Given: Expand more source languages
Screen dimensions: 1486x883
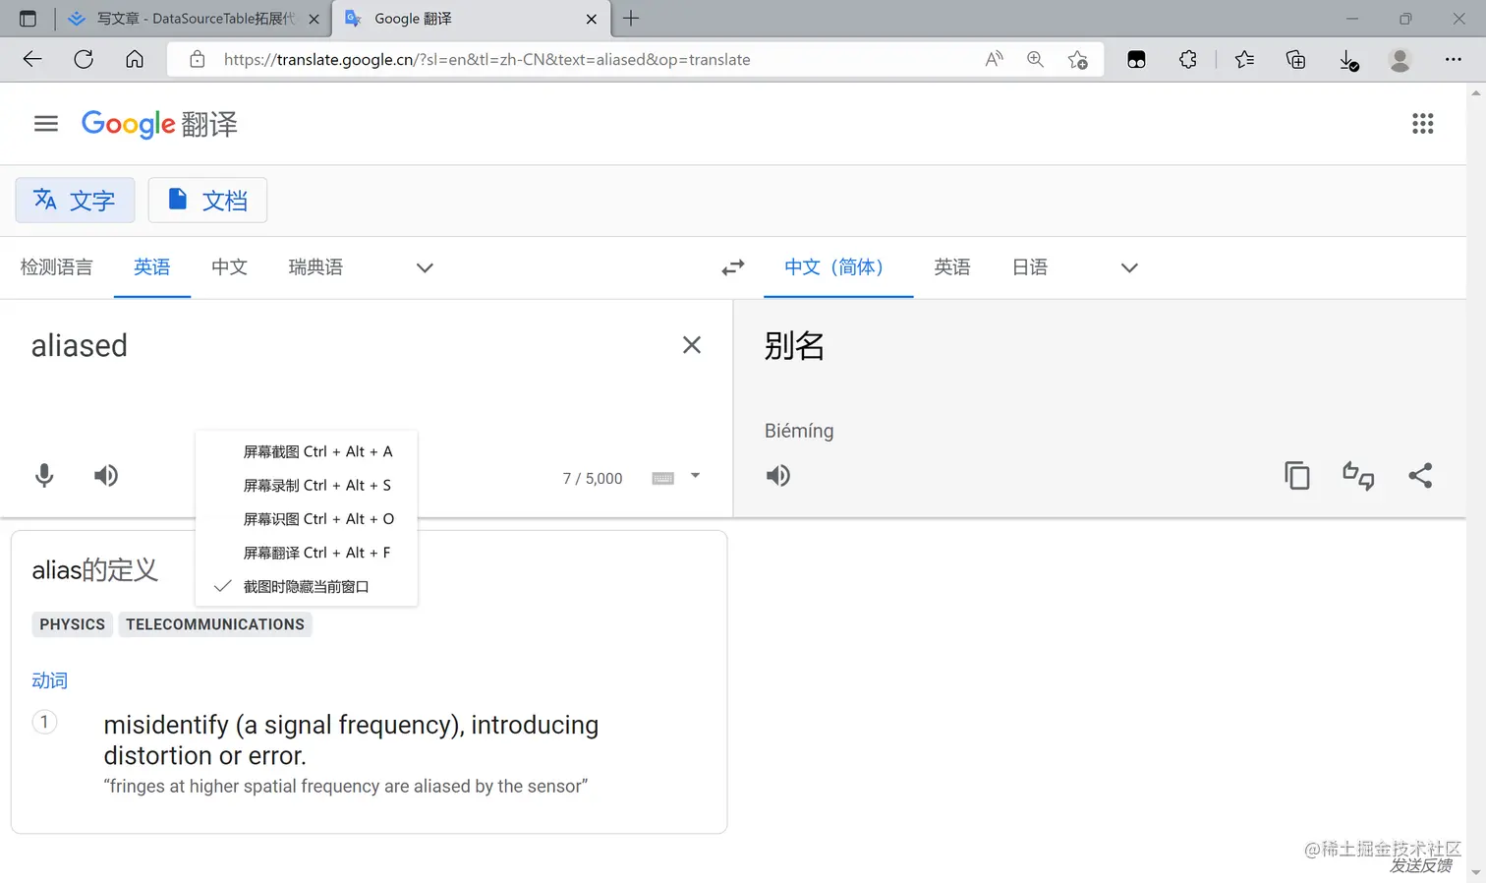Looking at the screenshot, I should (425, 267).
